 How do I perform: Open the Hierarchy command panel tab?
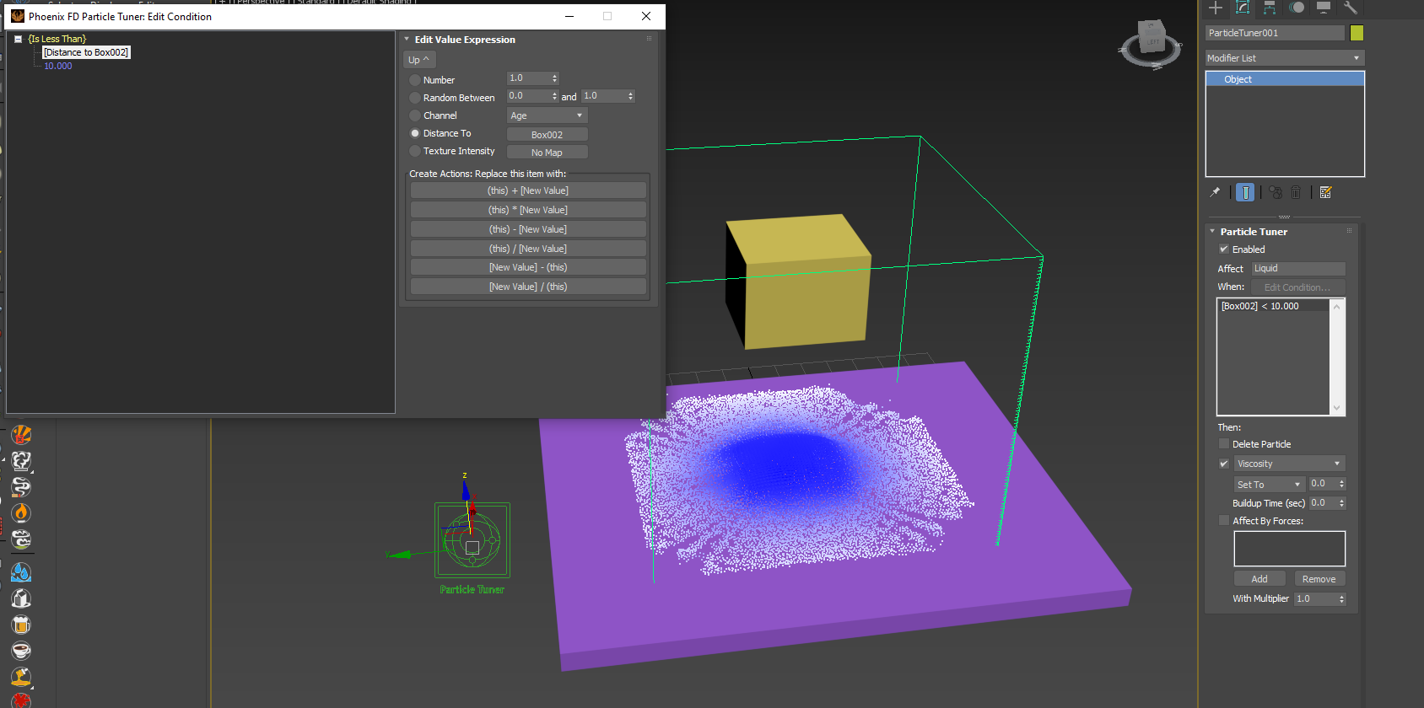pyautogui.click(x=1270, y=8)
